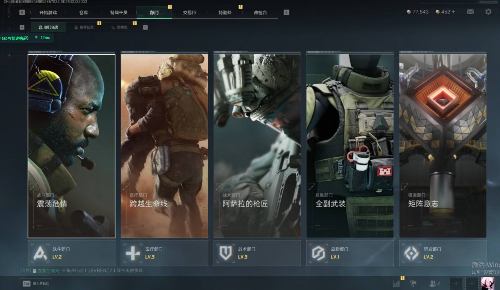Open the 军需处 sub-tab
This screenshot has height=290, width=500.
point(119,27)
